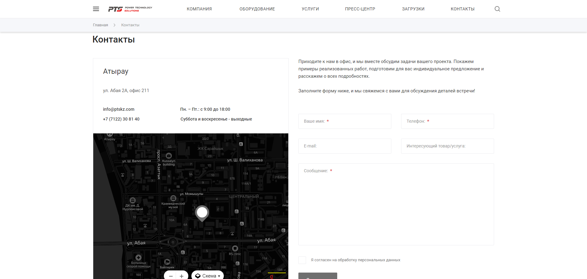The height and width of the screenshot is (279, 587).
Task: Zoom out the map with minus button
Action: 171,276
